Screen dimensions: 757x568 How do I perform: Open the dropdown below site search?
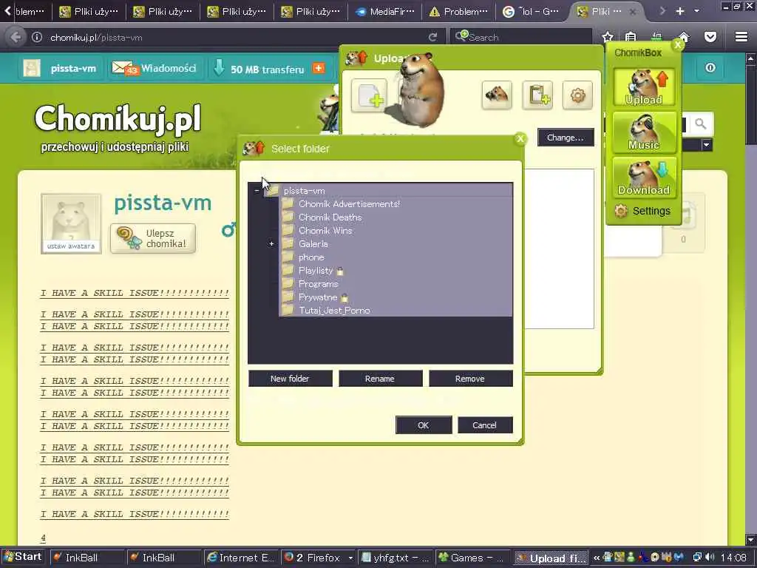pos(707,144)
